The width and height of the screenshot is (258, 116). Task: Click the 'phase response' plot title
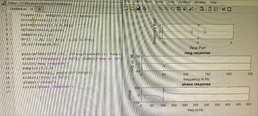[x=196, y=84]
